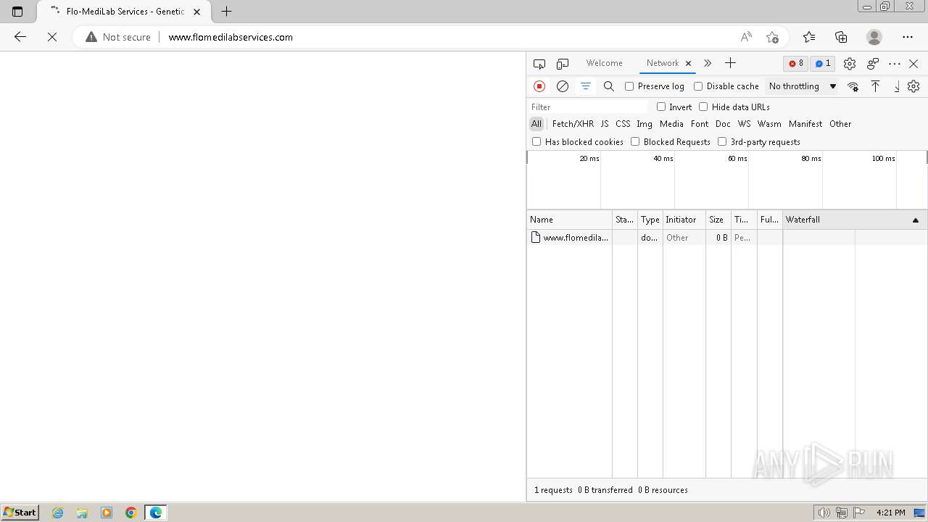Filter requests by Doc

pyautogui.click(x=723, y=124)
